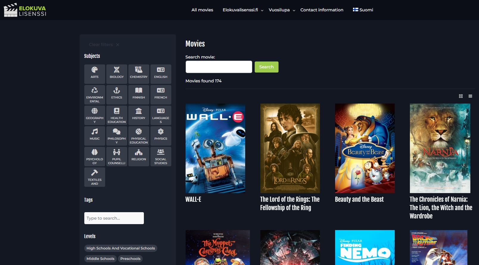Select the Geography subject filter

click(94, 115)
